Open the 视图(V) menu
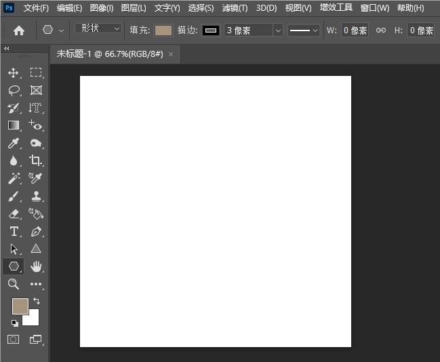 click(x=298, y=8)
